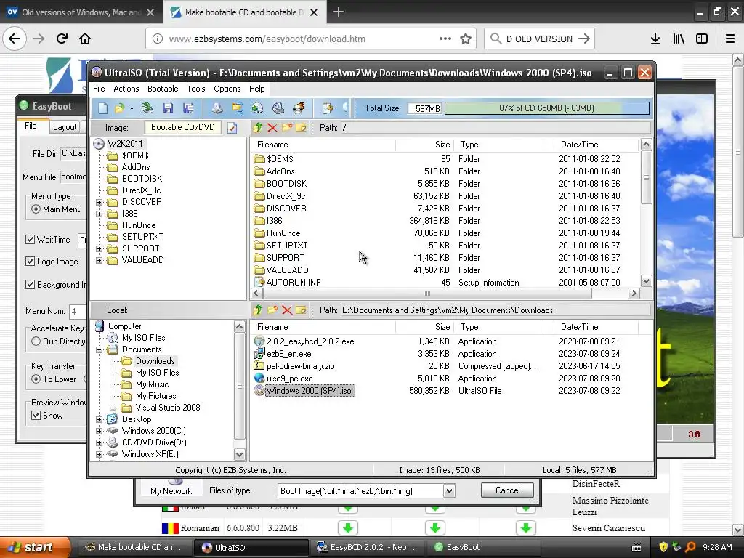The width and height of the screenshot is (744, 558).
Task: Click the folder properties icon beside Local Path
Action: point(301,310)
